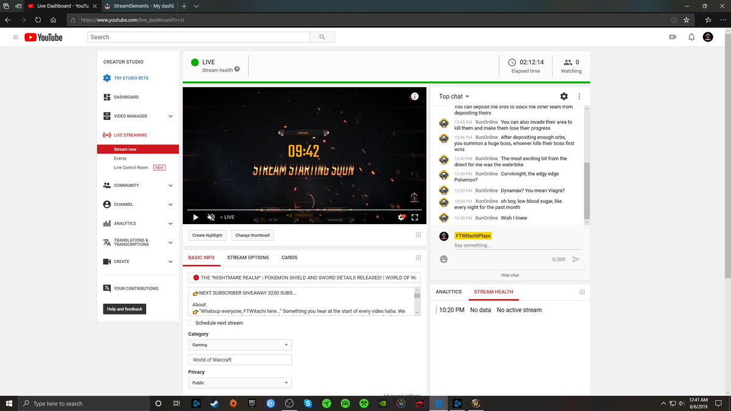Open player quality settings gear
The image size is (731, 411).
(x=401, y=217)
